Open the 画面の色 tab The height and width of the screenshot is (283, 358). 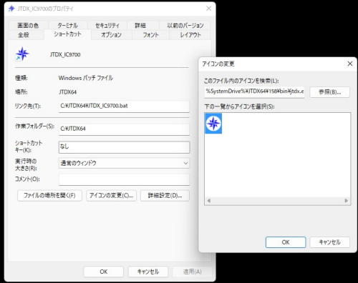(28, 25)
